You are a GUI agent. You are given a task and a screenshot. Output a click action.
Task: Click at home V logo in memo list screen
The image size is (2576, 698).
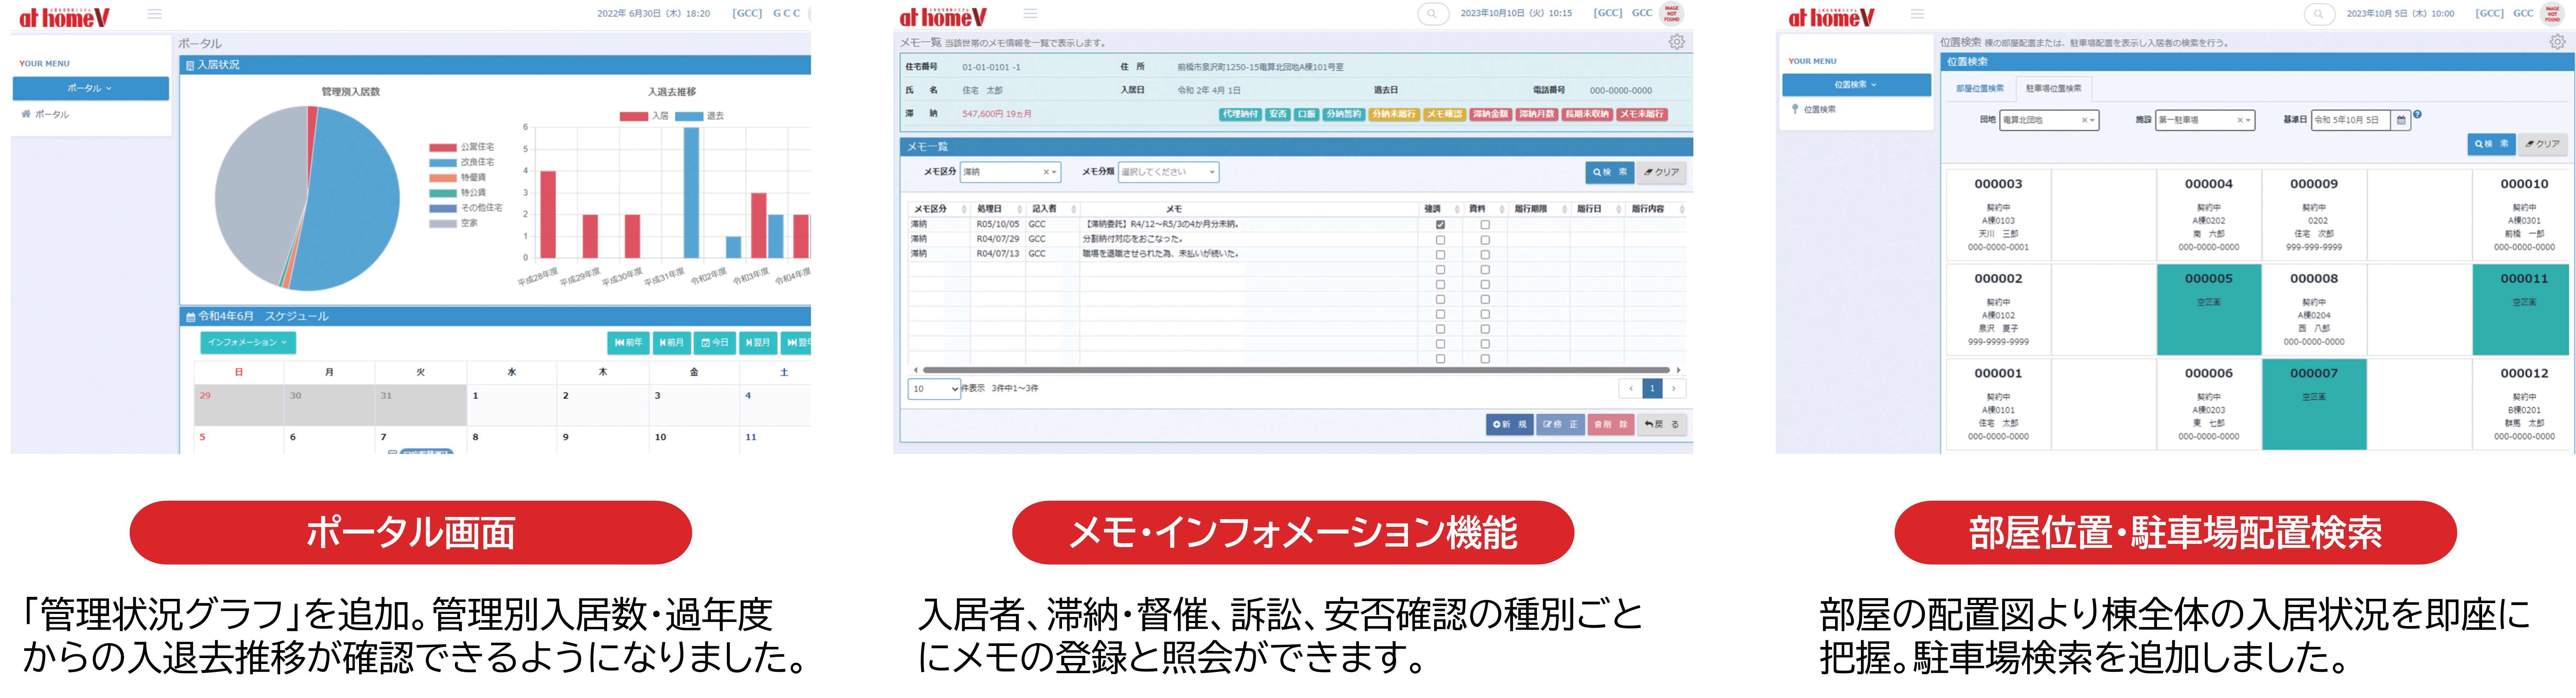943,17
